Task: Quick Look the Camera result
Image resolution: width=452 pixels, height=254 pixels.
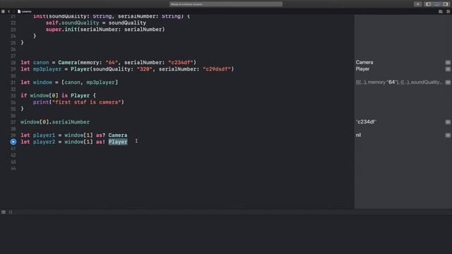Action: (448, 63)
